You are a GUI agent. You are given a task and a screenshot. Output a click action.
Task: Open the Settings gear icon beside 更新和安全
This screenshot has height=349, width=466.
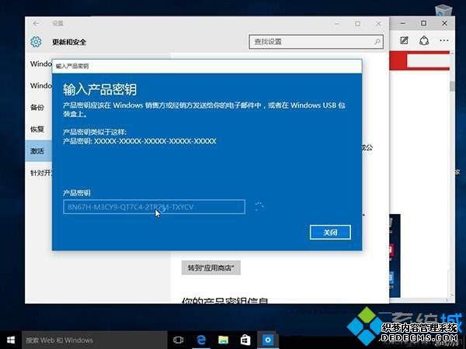coord(37,42)
